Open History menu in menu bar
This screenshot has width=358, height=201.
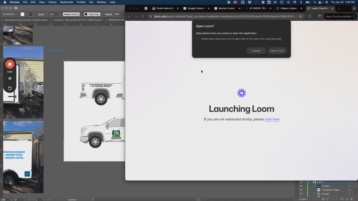pos(52,2)
